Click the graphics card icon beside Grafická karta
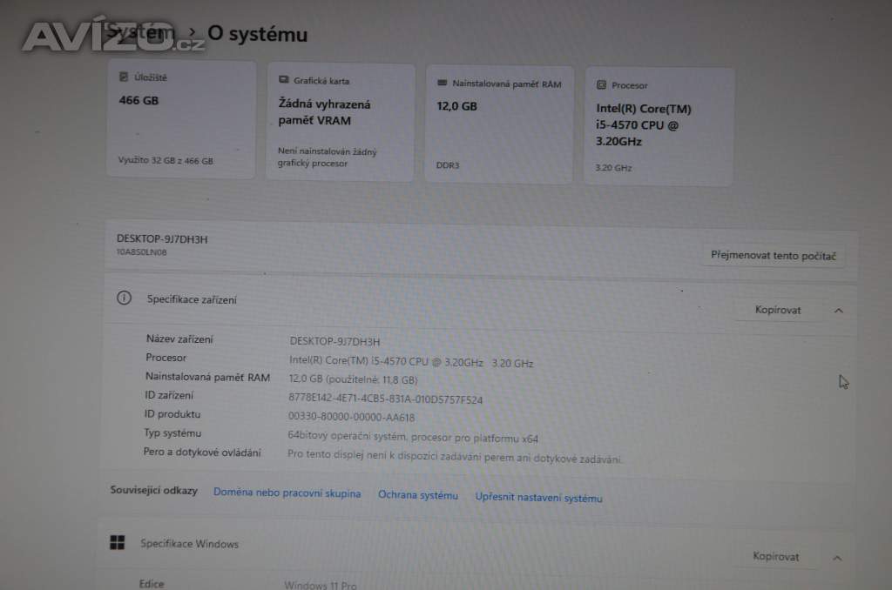The width and height of the screenshot is (892, 590). click(283, 80)
